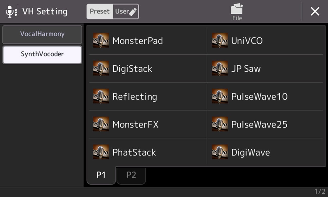
Task: Switch to Preset bank
Action: pos(100,12)
